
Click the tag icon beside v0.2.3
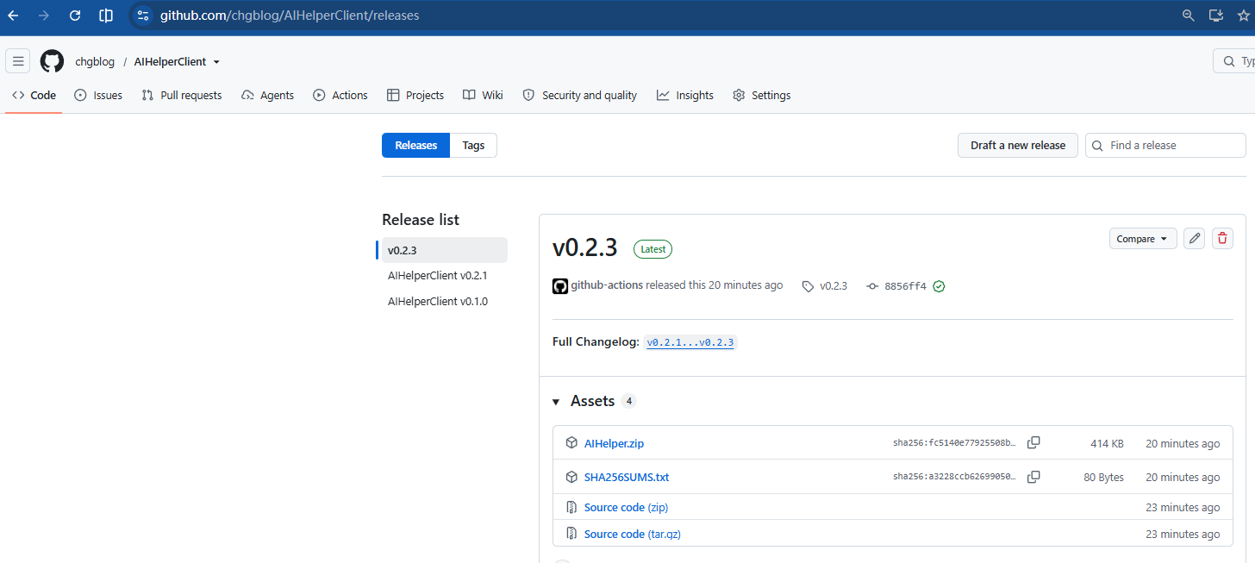click(808, 286)
